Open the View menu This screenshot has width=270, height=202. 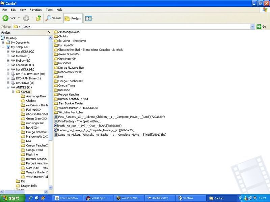click(23, 10)
